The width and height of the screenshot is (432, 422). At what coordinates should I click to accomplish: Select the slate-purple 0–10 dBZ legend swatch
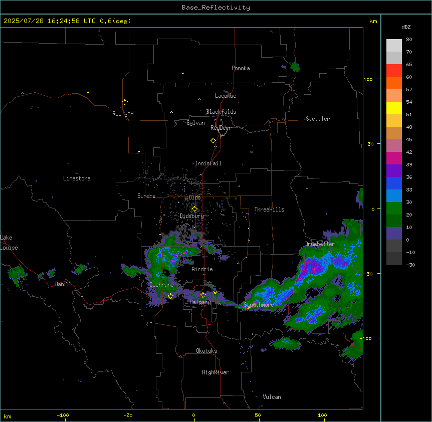tap(394, 234)
